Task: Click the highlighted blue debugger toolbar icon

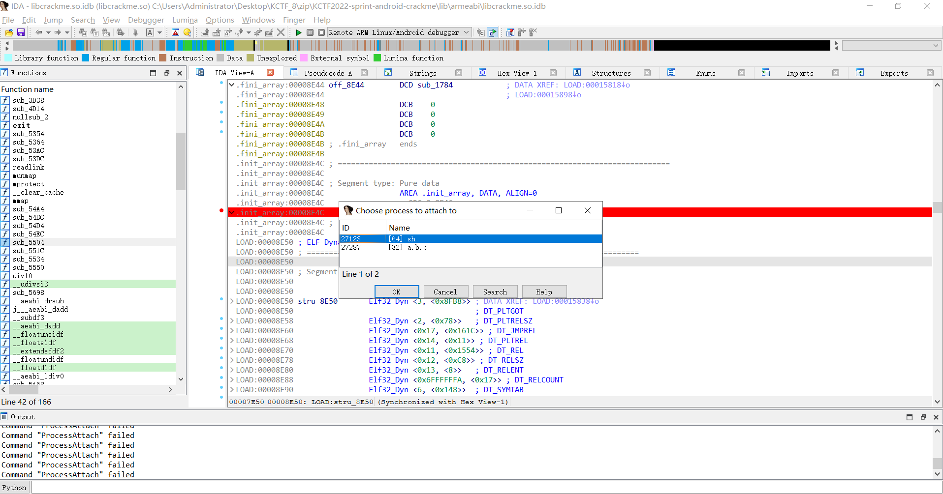Action: pos(493,32)
